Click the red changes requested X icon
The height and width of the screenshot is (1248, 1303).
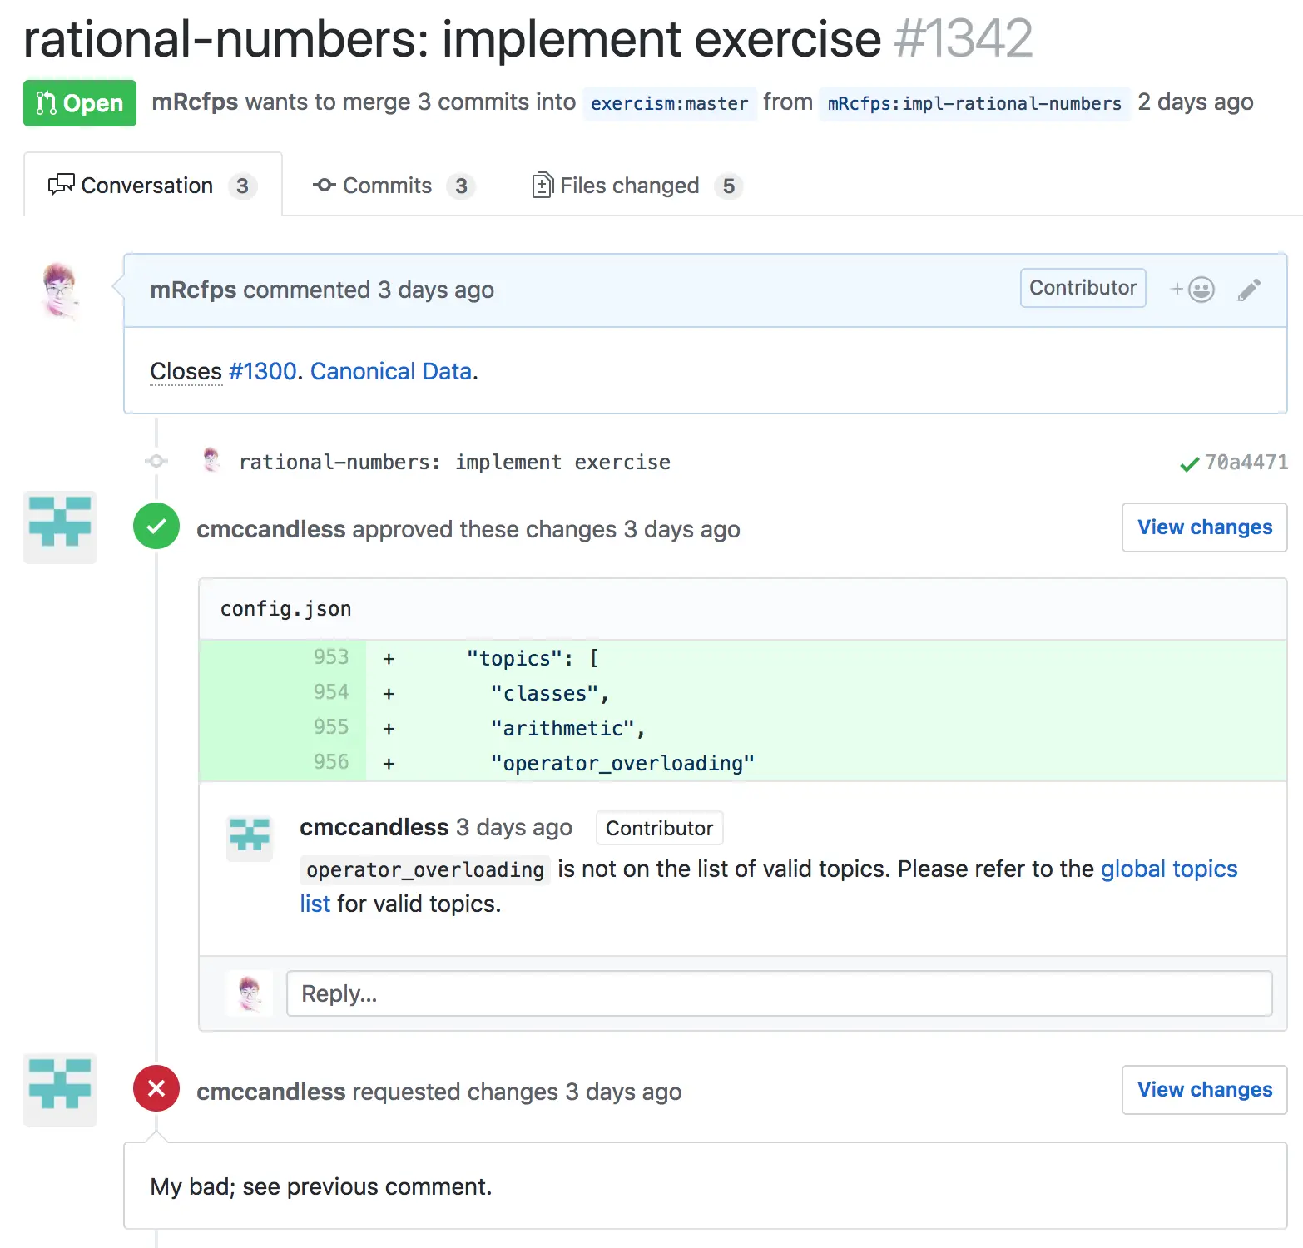click(x=156, y=1088)
